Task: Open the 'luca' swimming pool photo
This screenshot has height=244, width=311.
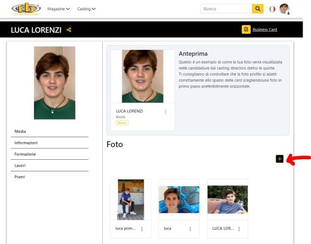Action: 179,199
